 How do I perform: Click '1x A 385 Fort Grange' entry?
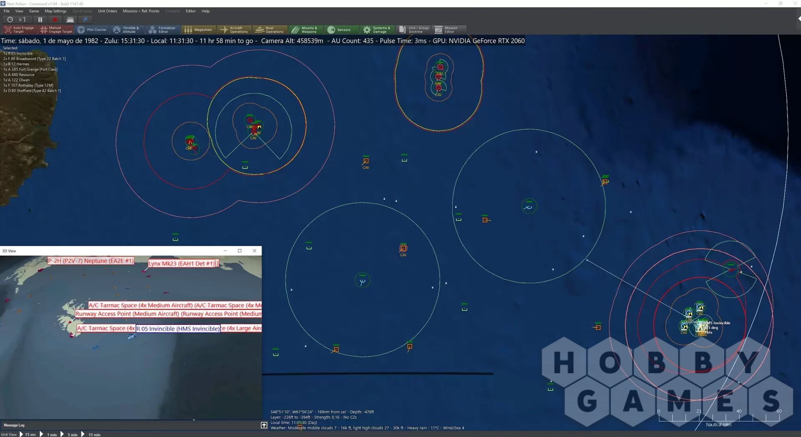coord(30,69)
